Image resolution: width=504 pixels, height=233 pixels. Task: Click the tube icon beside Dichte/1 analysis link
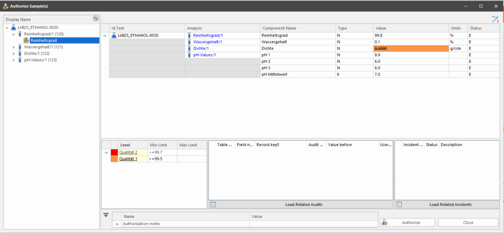[189, 49]
